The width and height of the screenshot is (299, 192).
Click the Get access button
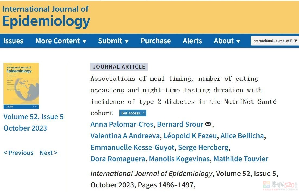tap(133, 113)
